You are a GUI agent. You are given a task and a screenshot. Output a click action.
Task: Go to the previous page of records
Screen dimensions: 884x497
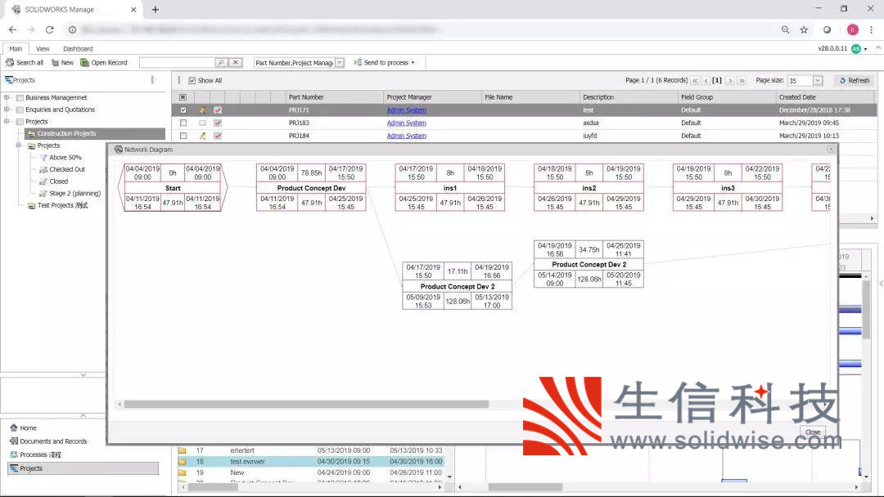tap(706, 80)
